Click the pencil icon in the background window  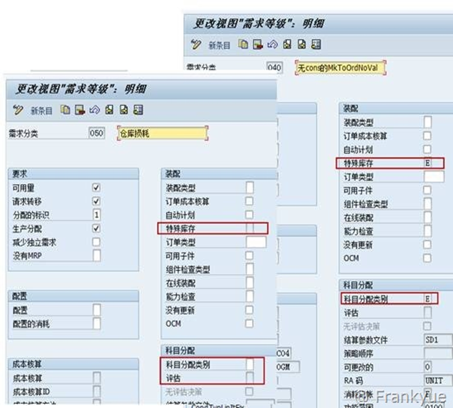coord(196,44)
